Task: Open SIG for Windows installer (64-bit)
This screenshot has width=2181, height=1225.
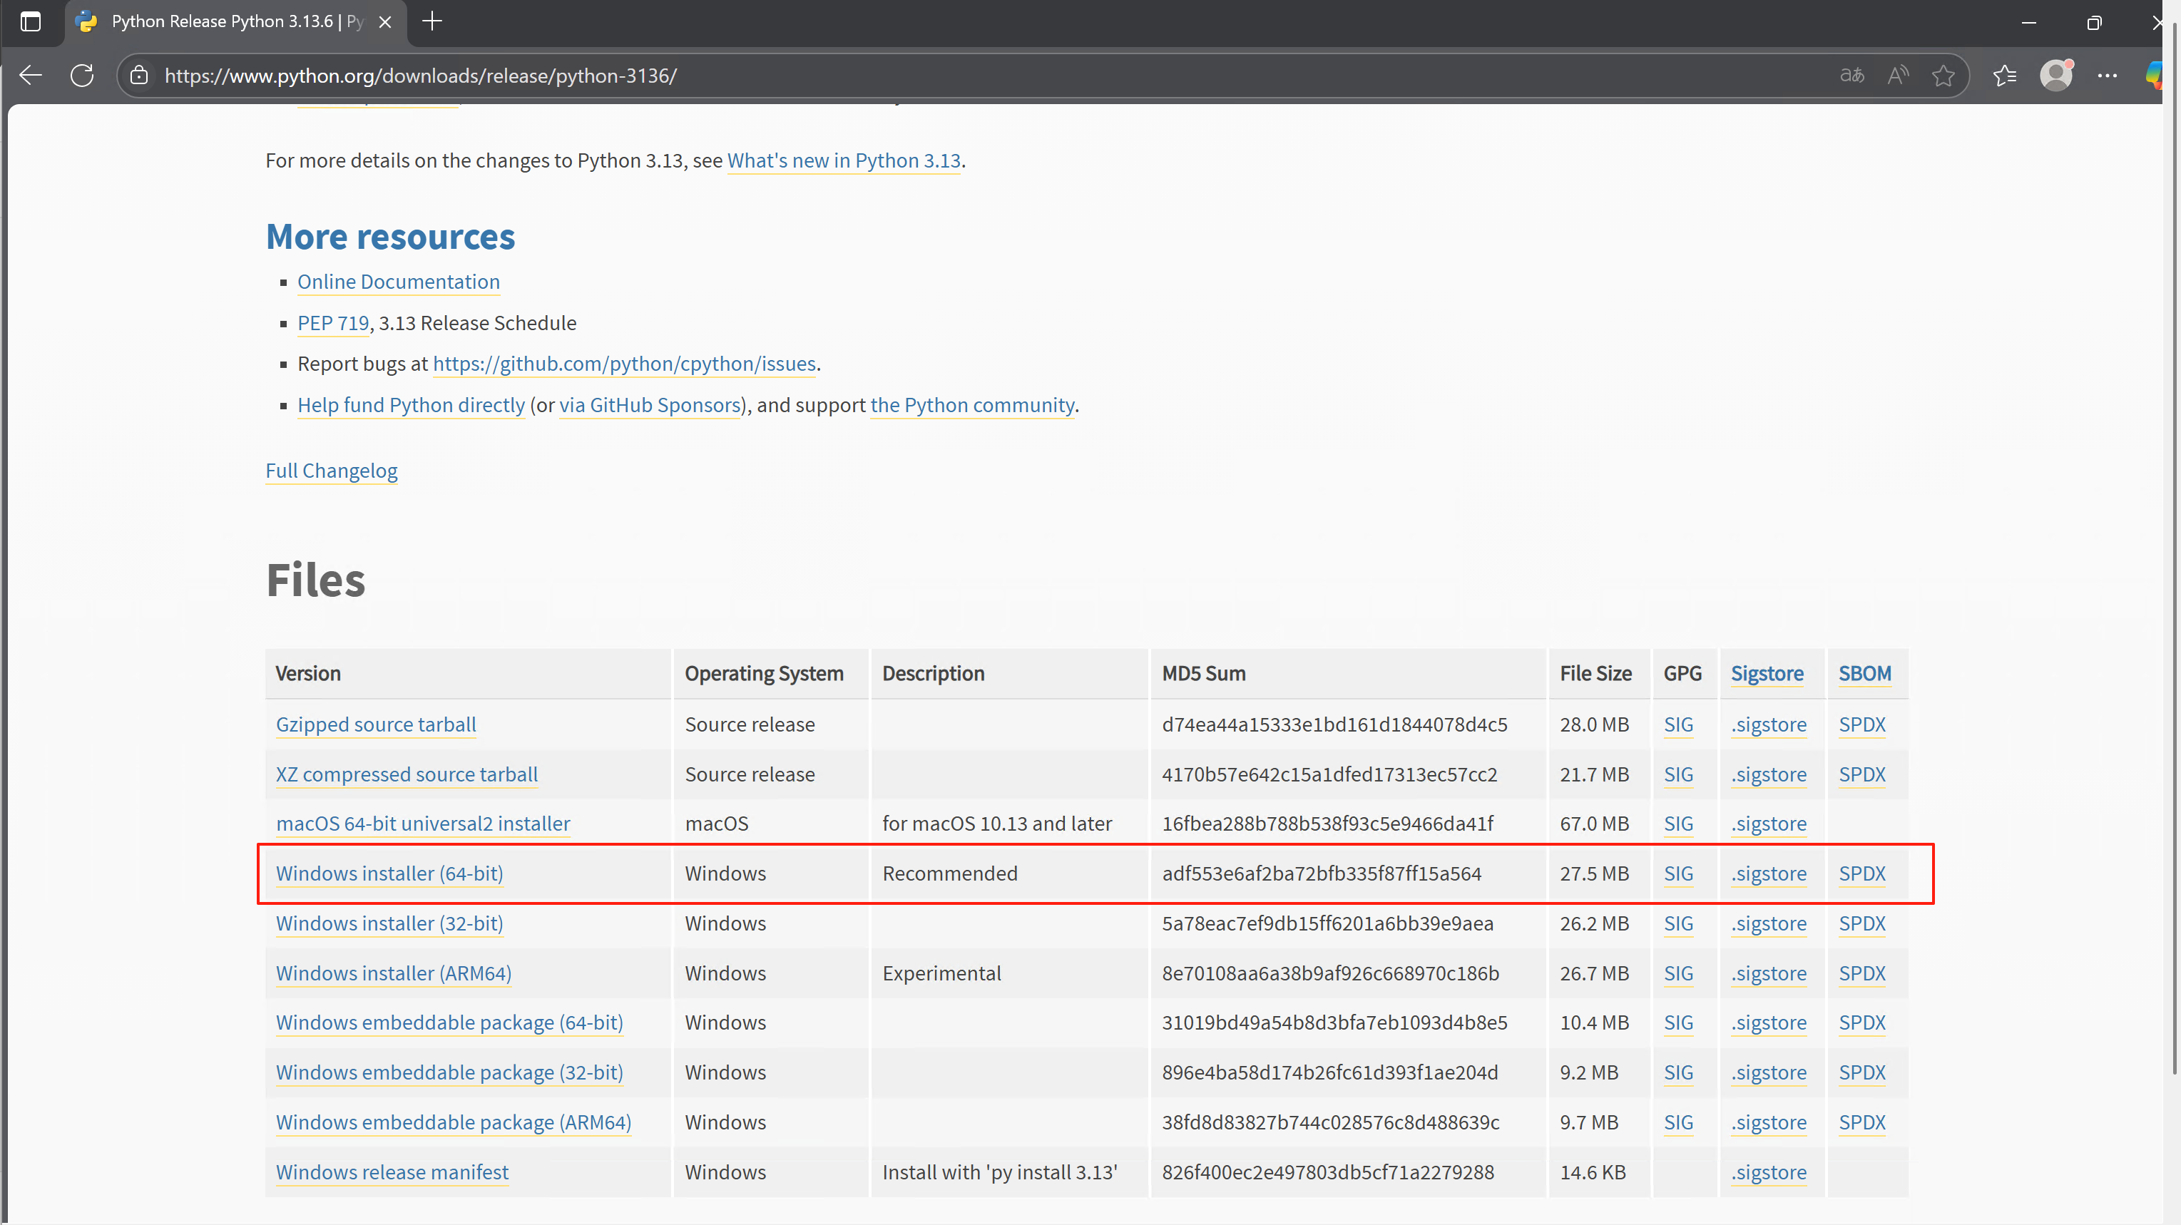Action: pyautogui.click(x=1678, y=873)
